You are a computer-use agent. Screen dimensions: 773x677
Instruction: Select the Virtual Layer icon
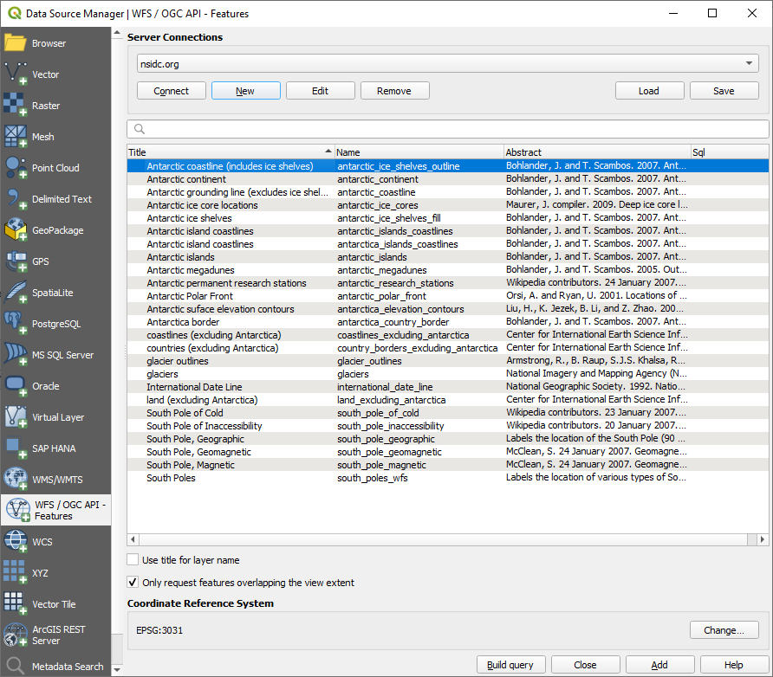(16, 417)
